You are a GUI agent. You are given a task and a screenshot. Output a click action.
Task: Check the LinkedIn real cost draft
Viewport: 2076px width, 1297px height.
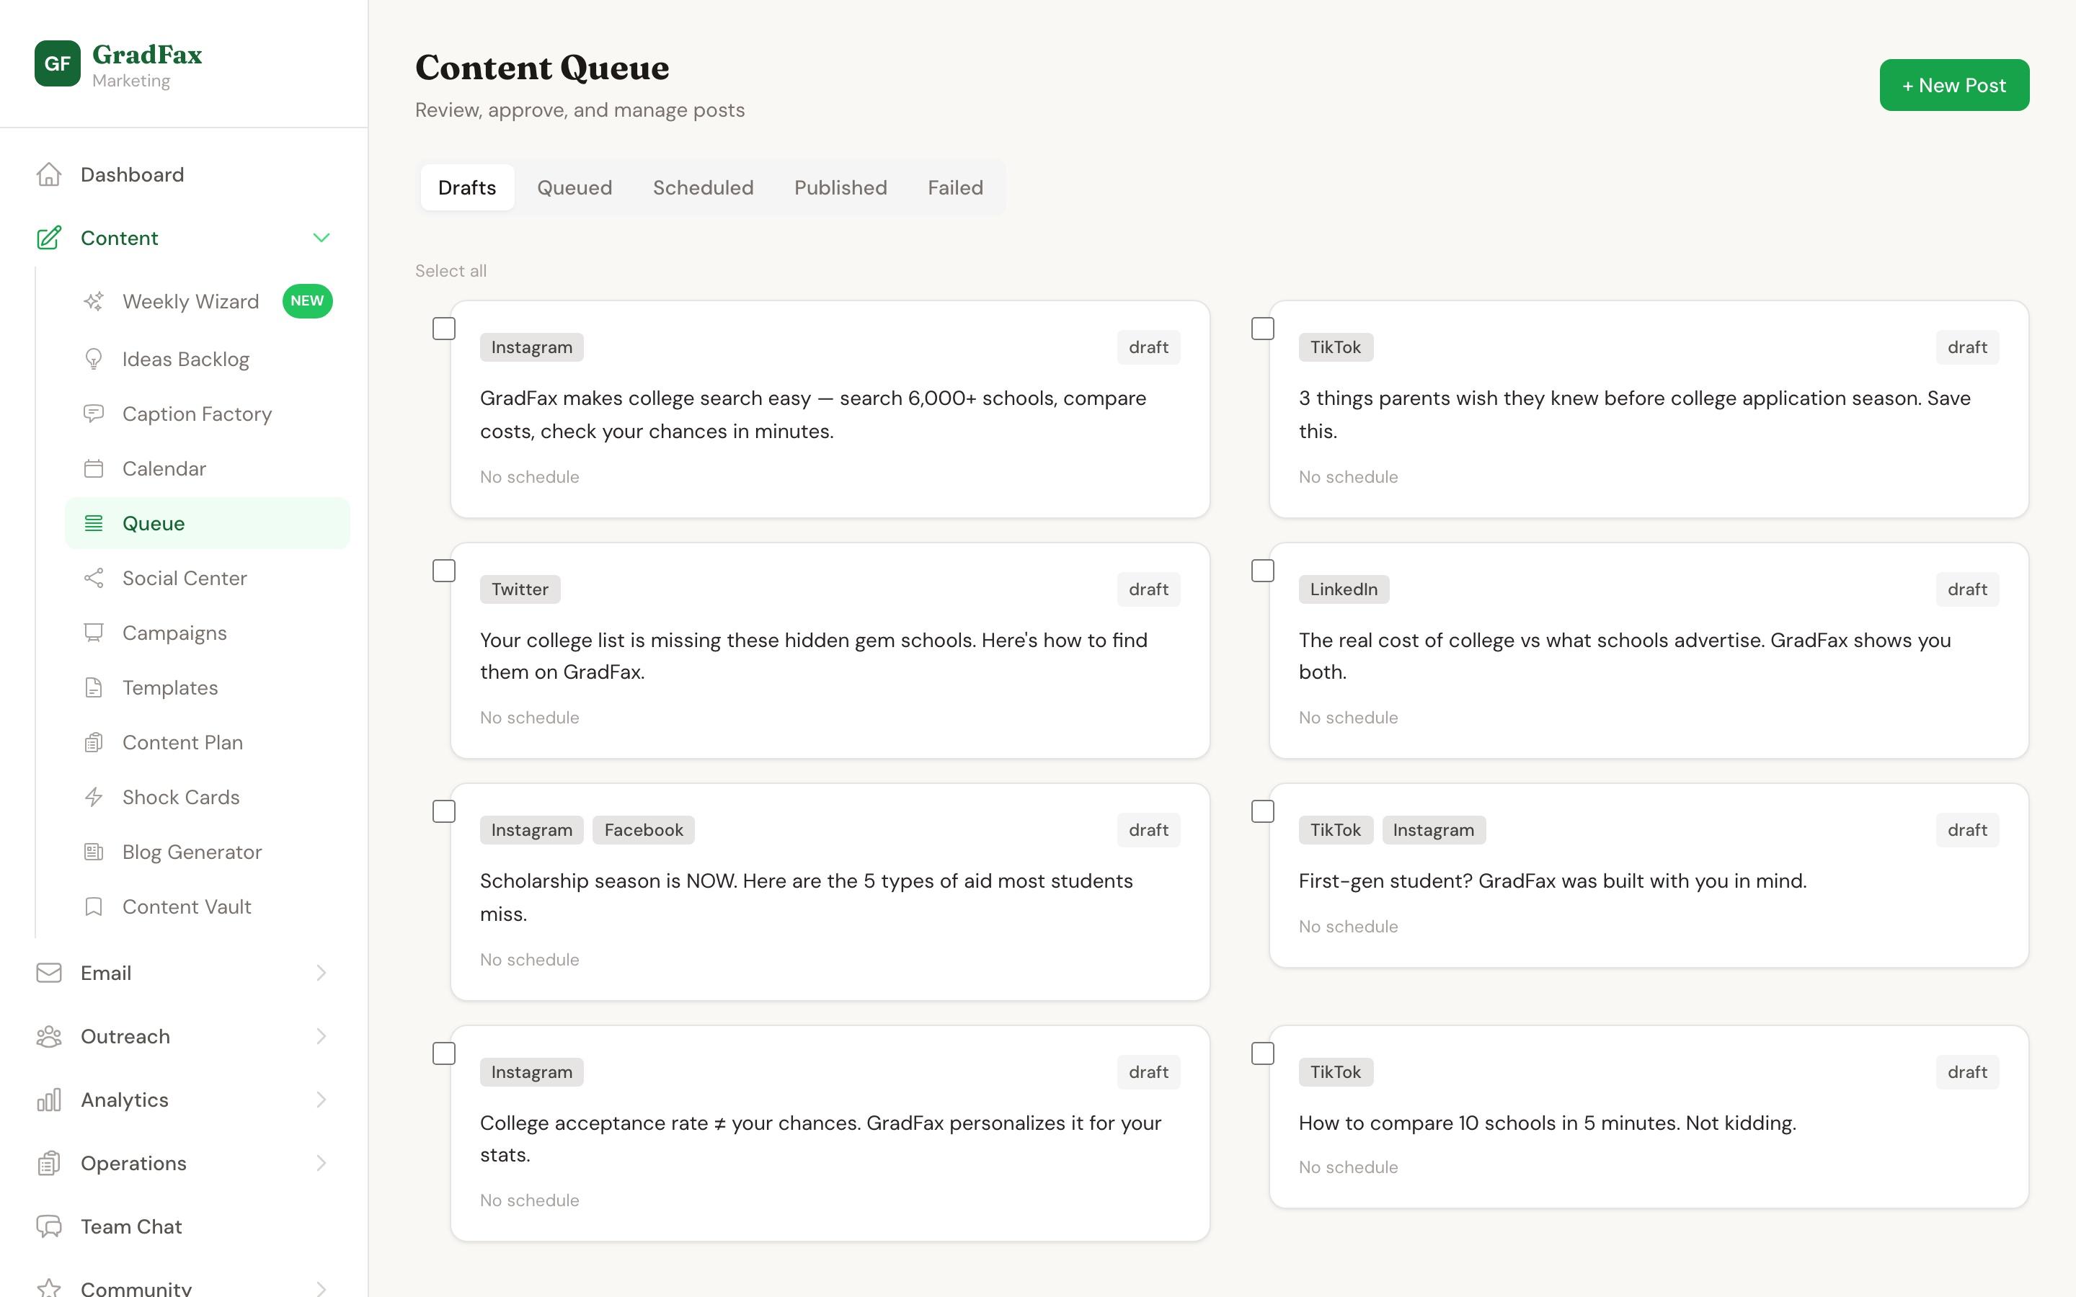coord(1263,571)
